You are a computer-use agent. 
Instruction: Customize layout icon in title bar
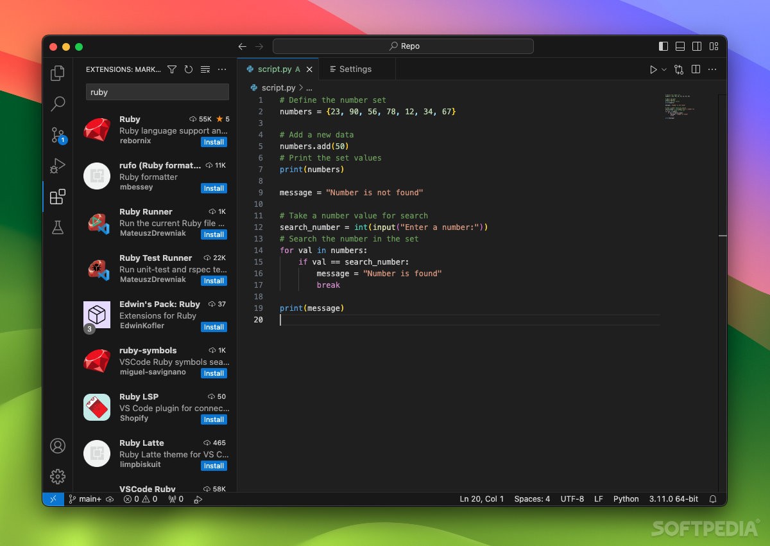tap(714, 46)
